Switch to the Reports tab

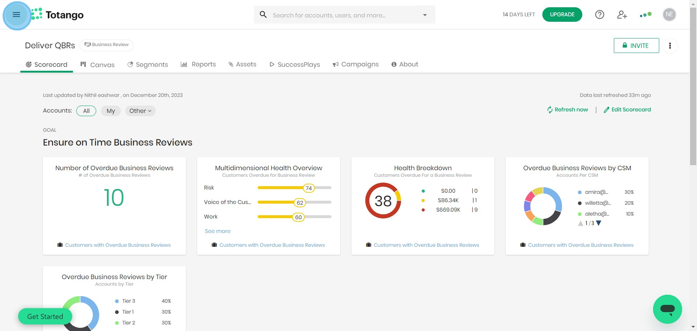tap(198, 64)
